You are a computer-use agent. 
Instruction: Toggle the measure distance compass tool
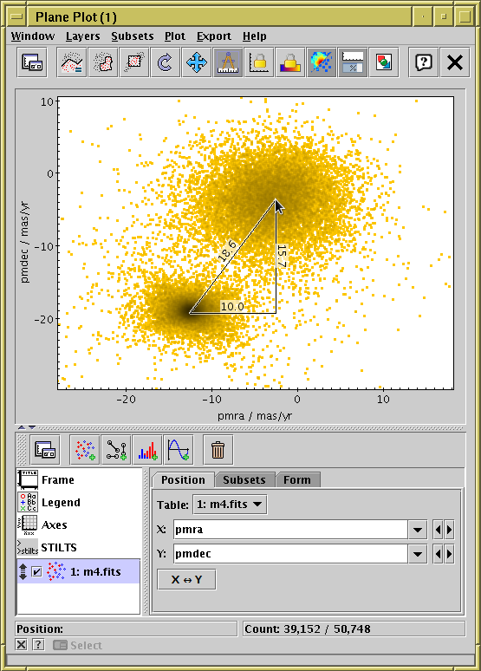[x=228, y=62]
